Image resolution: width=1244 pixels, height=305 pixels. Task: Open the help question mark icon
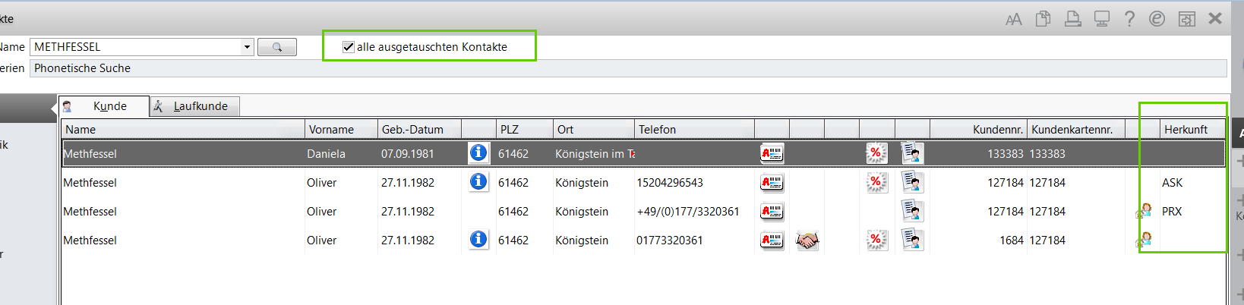click(x=1129, y=19)
